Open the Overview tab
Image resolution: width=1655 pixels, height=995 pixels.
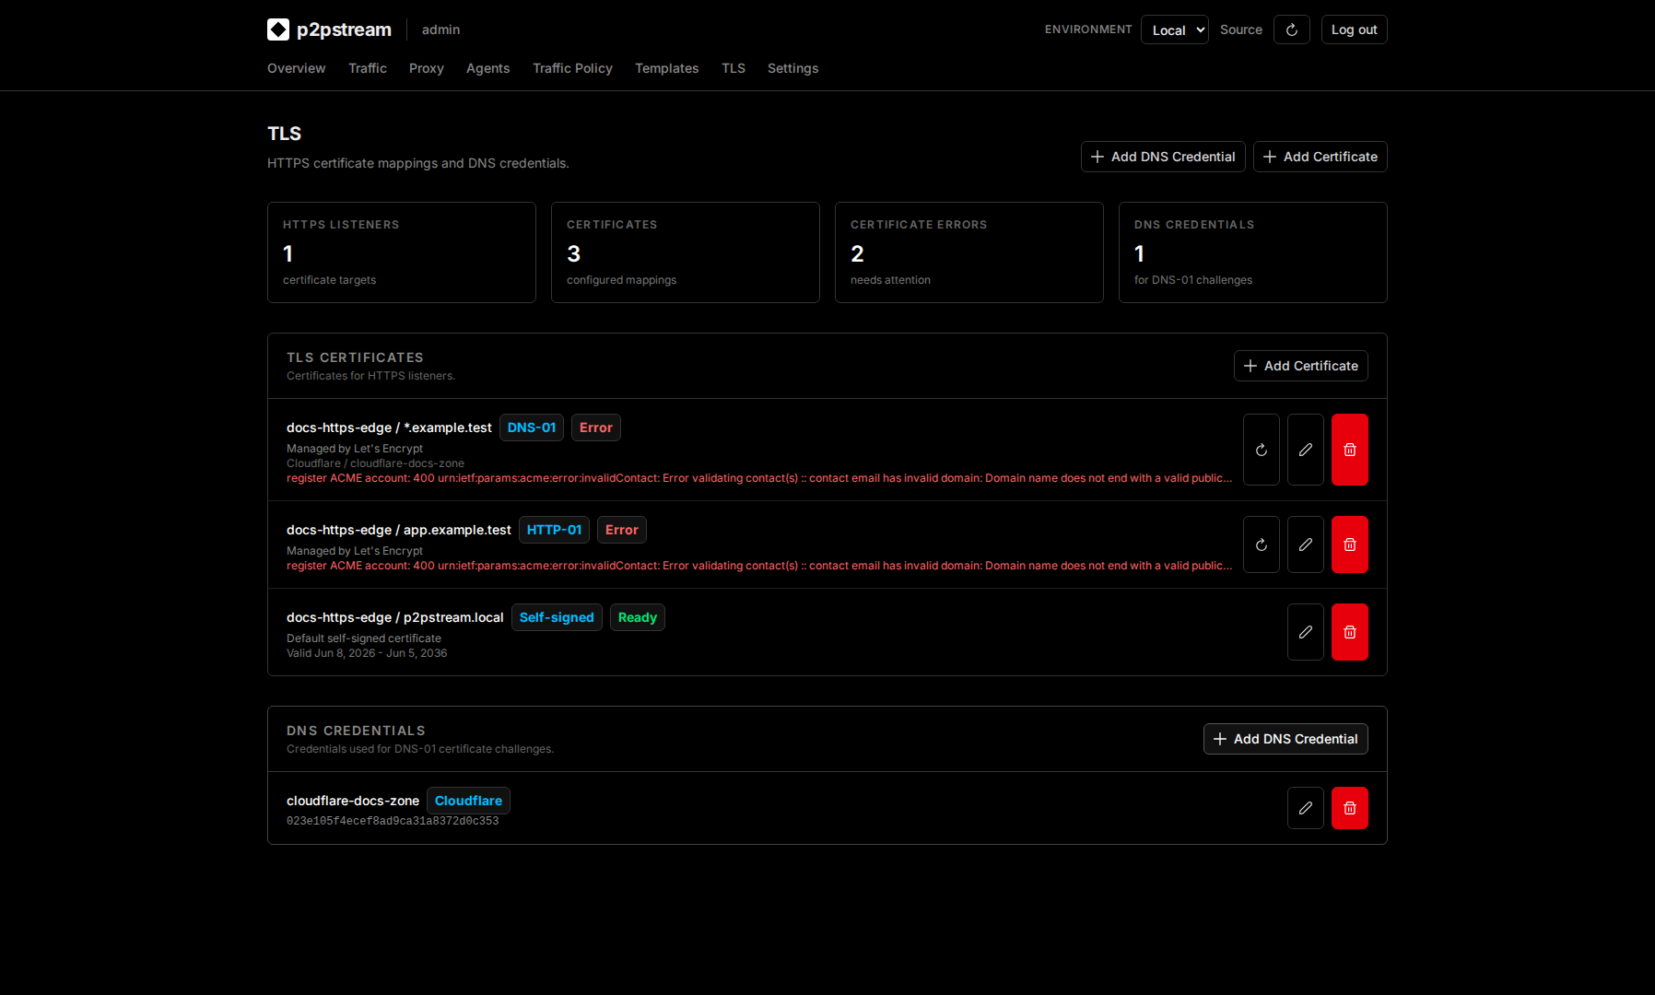(x=296, y=68)
